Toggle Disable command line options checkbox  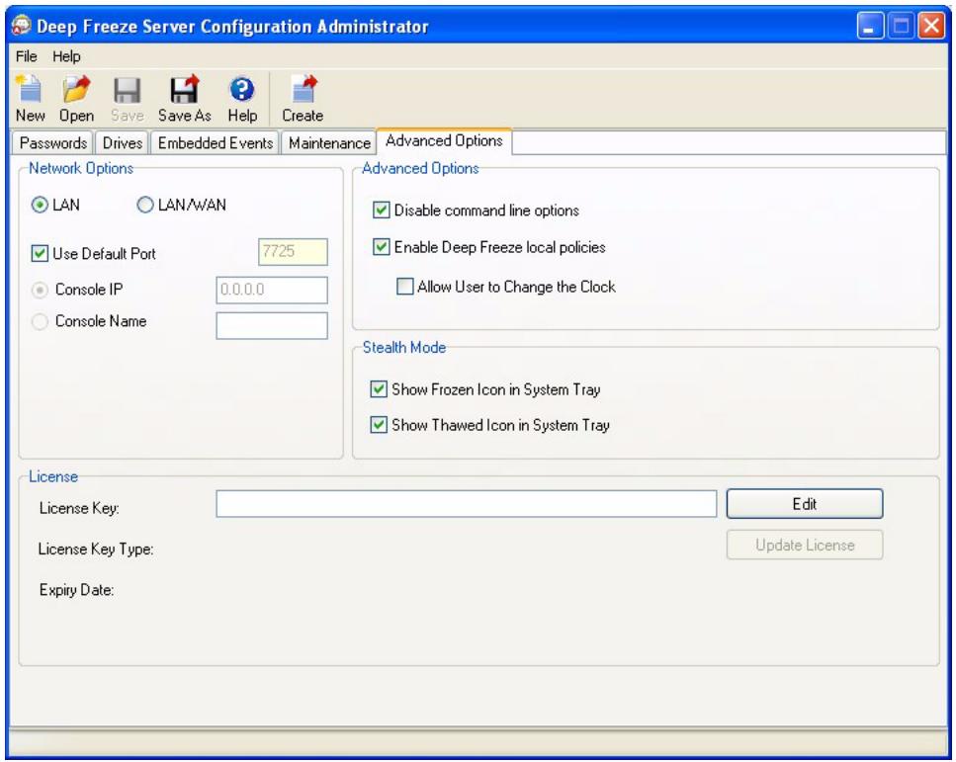(381, 211)
